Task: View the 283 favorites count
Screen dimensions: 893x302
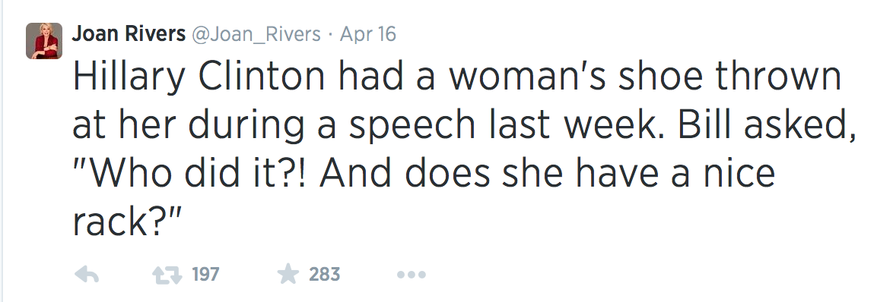Action: coord(325,275)
